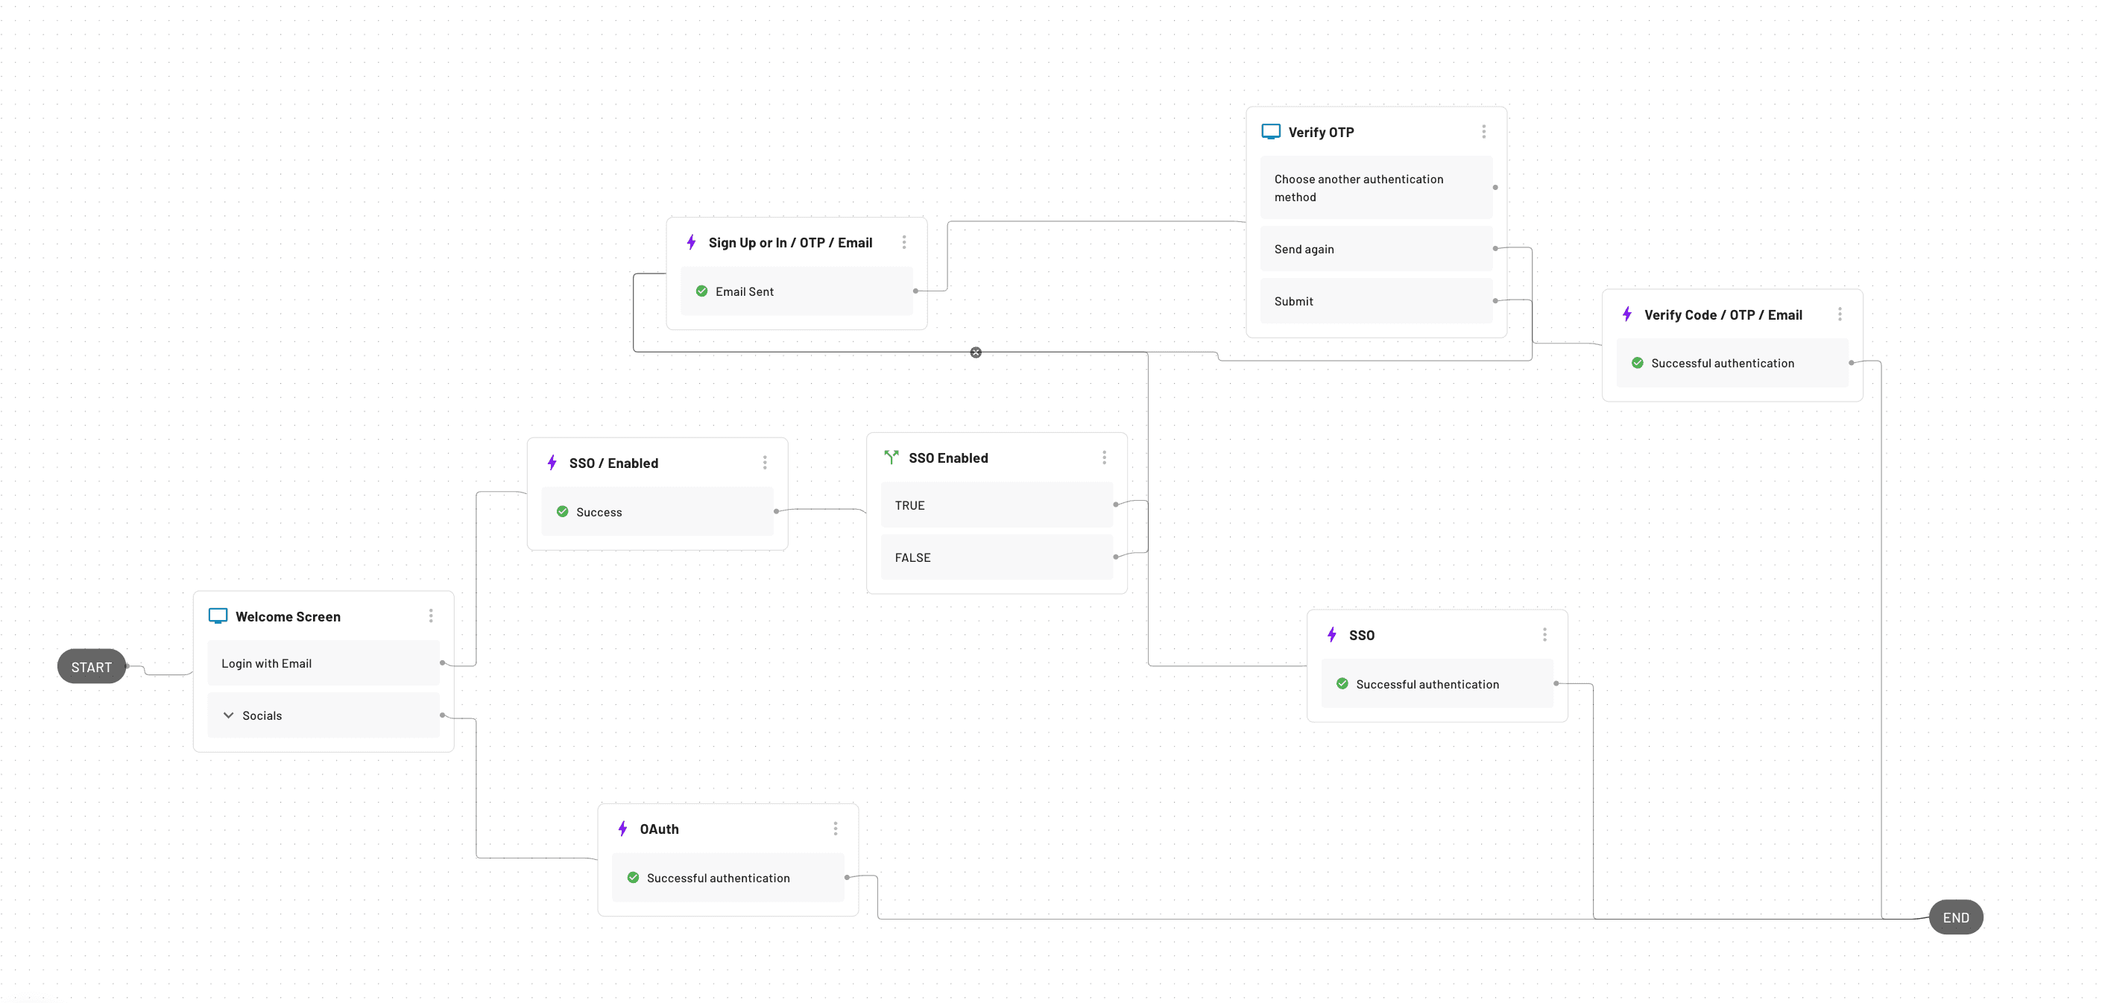Open the SSO / Enabled node options dropdown
The image size is (2105, 1003).
[765, 462]
